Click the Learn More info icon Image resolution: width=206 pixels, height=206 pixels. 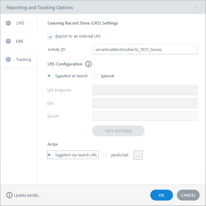click(x=9, y=195)
